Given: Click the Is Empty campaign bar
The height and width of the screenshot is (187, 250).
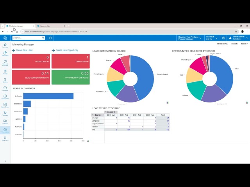Looking at the screenshot, I should click(x=48, y=96).
